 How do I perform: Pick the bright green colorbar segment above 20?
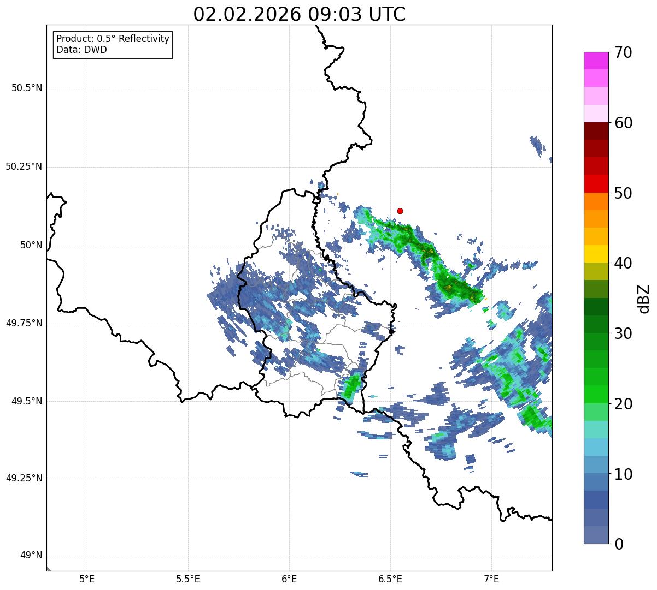coord(596,394)
